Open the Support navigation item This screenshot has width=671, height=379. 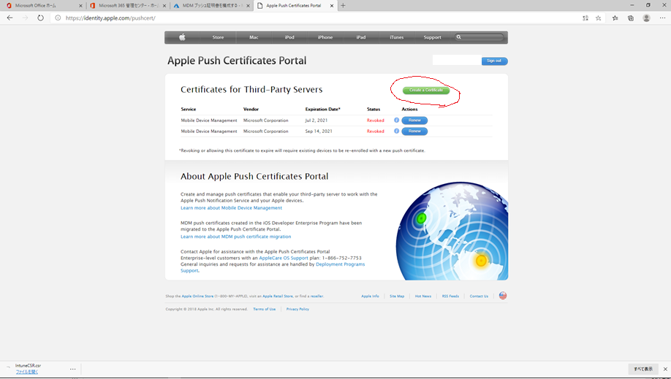point(432,37)
